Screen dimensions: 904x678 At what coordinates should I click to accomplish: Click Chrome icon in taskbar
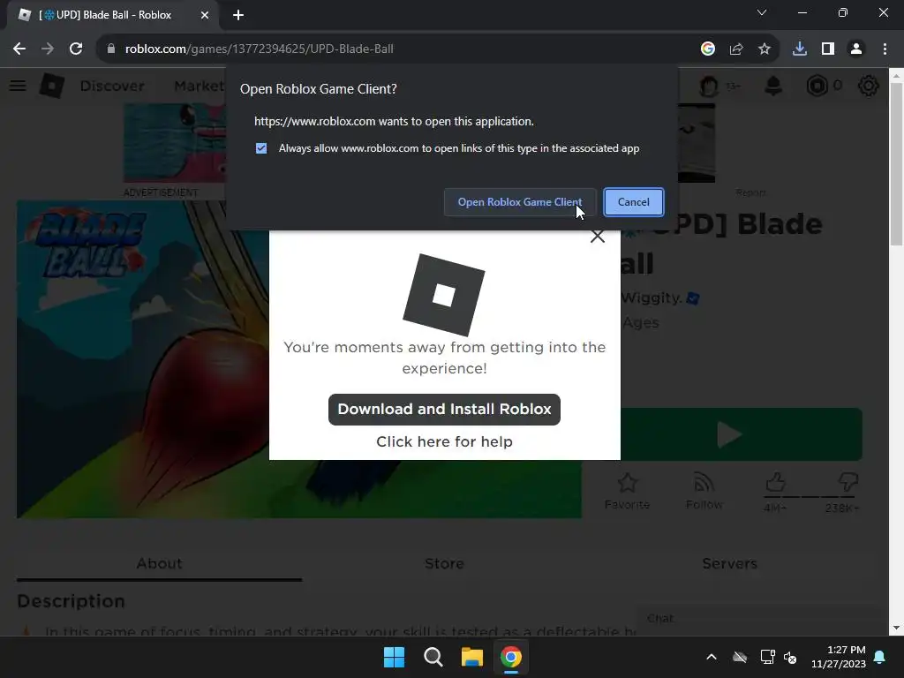click(511, 657)
